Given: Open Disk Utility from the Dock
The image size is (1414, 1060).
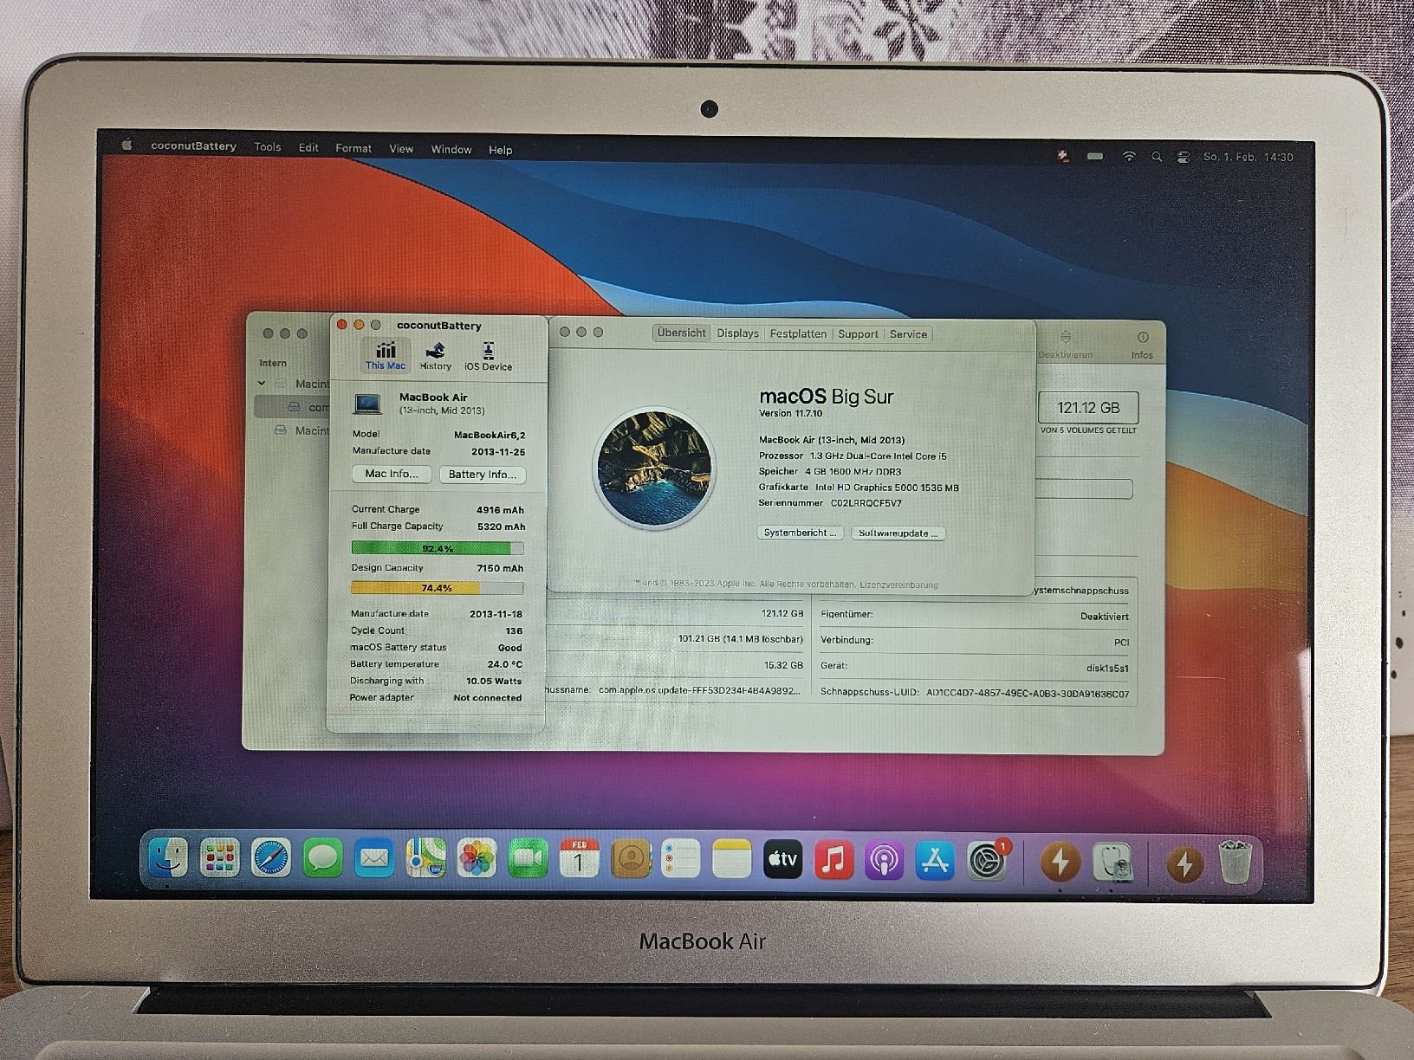Looking at the screenshot, I should coord(1112,863).
